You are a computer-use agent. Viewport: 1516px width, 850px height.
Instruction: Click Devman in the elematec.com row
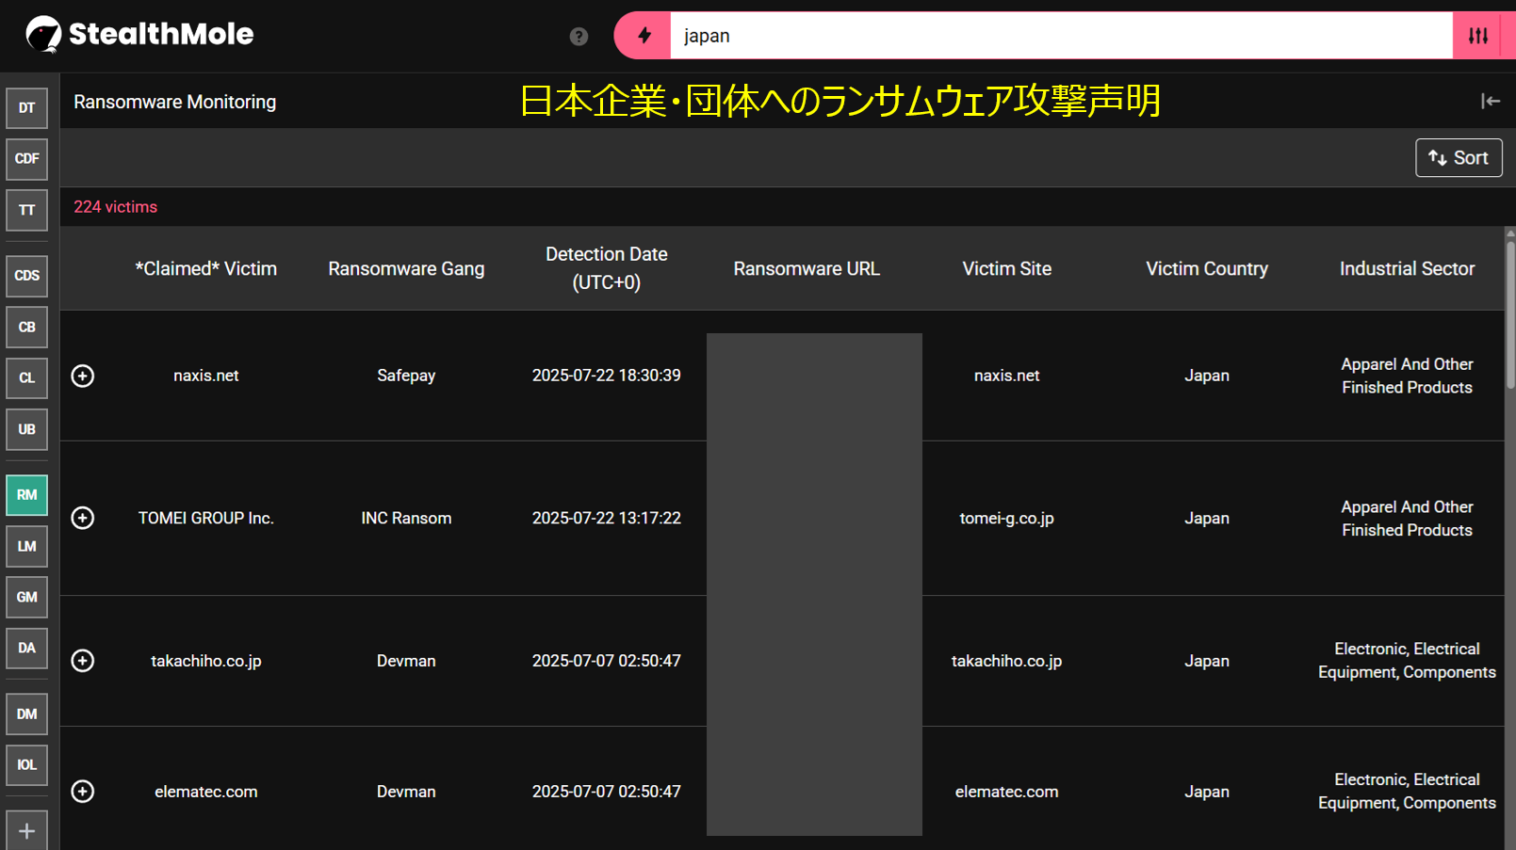[406, 792]
